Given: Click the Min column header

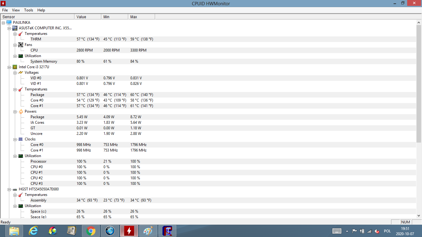Looking at the screenshot, I should coord(115,17).
